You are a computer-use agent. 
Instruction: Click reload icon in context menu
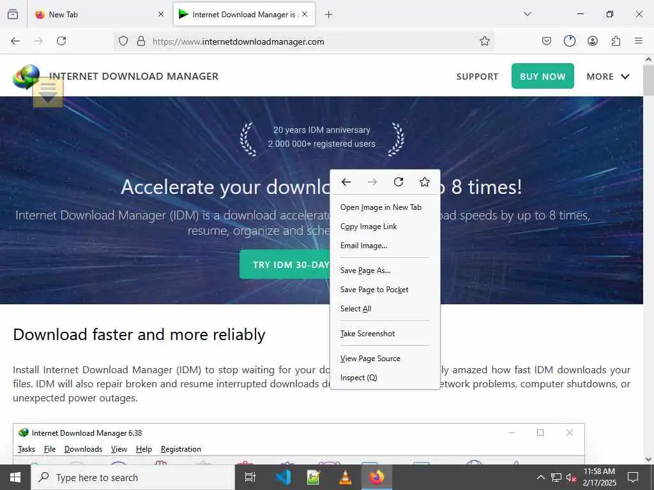click(x=399, y=182)
